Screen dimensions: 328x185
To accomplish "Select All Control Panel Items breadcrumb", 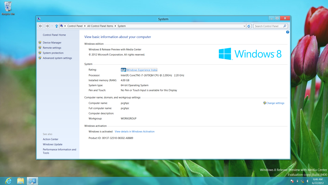I will [100, 26].
